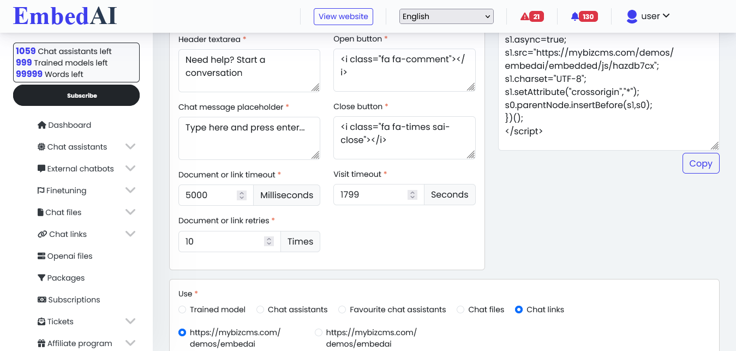
Task: Click the Finetuning flag icon
Action: tap(41, 191)
